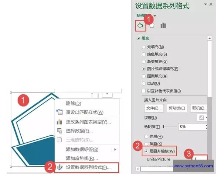Click the 联机(E)... picture button
This screenshot has width=216, height=174.
[x=199, y=108]
